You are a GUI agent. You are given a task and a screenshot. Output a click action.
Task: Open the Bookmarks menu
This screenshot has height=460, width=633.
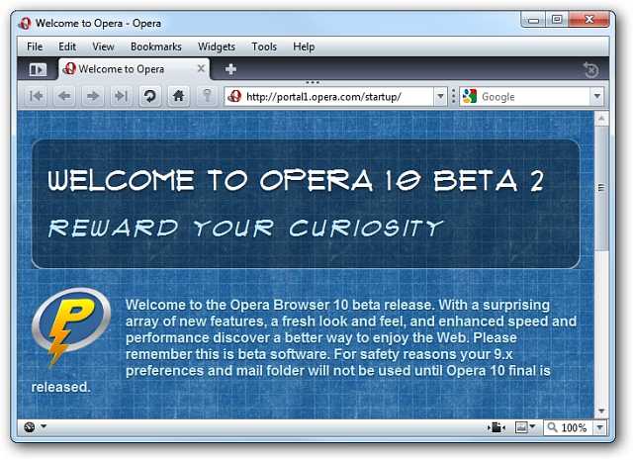tap(156, 46)
